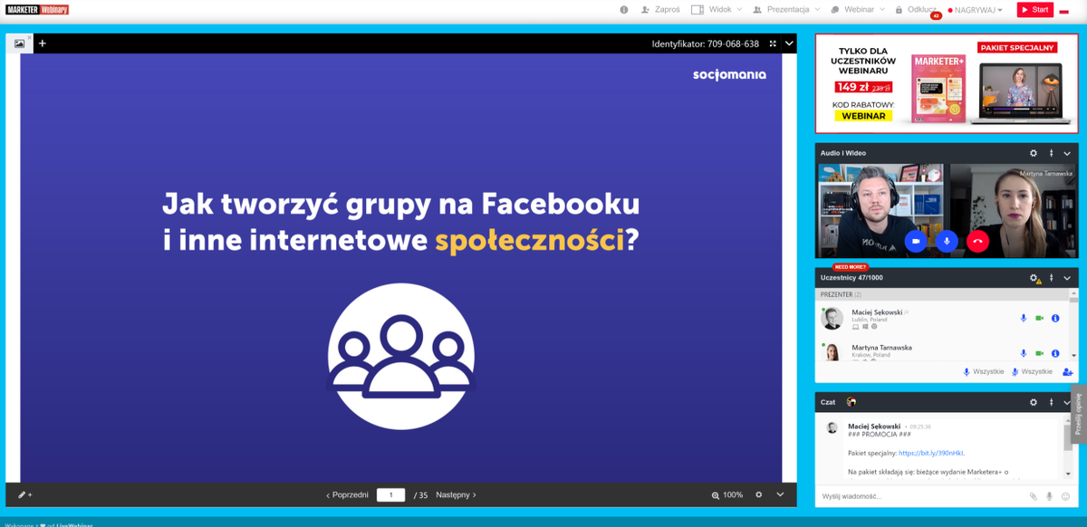The height and width of the screenshot is (527, 1087).
Task: Open presentation settings gear in bottom bar
Action: (x=758, y=495)
